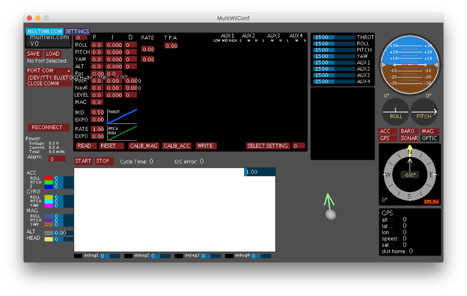This screenshot has width=467, height=296.
Task: Click the artificial horizon gauge
Action: [x=410, y=65]
